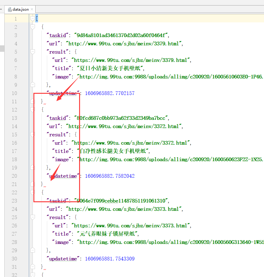This screenshot has width=264, height=277.
Task: Click the image url on line 18
Action: pos(170,159)
